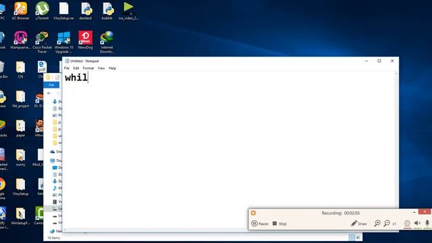
Task: Select sunny folder on desktop
Action: click(x=20, y=157)
